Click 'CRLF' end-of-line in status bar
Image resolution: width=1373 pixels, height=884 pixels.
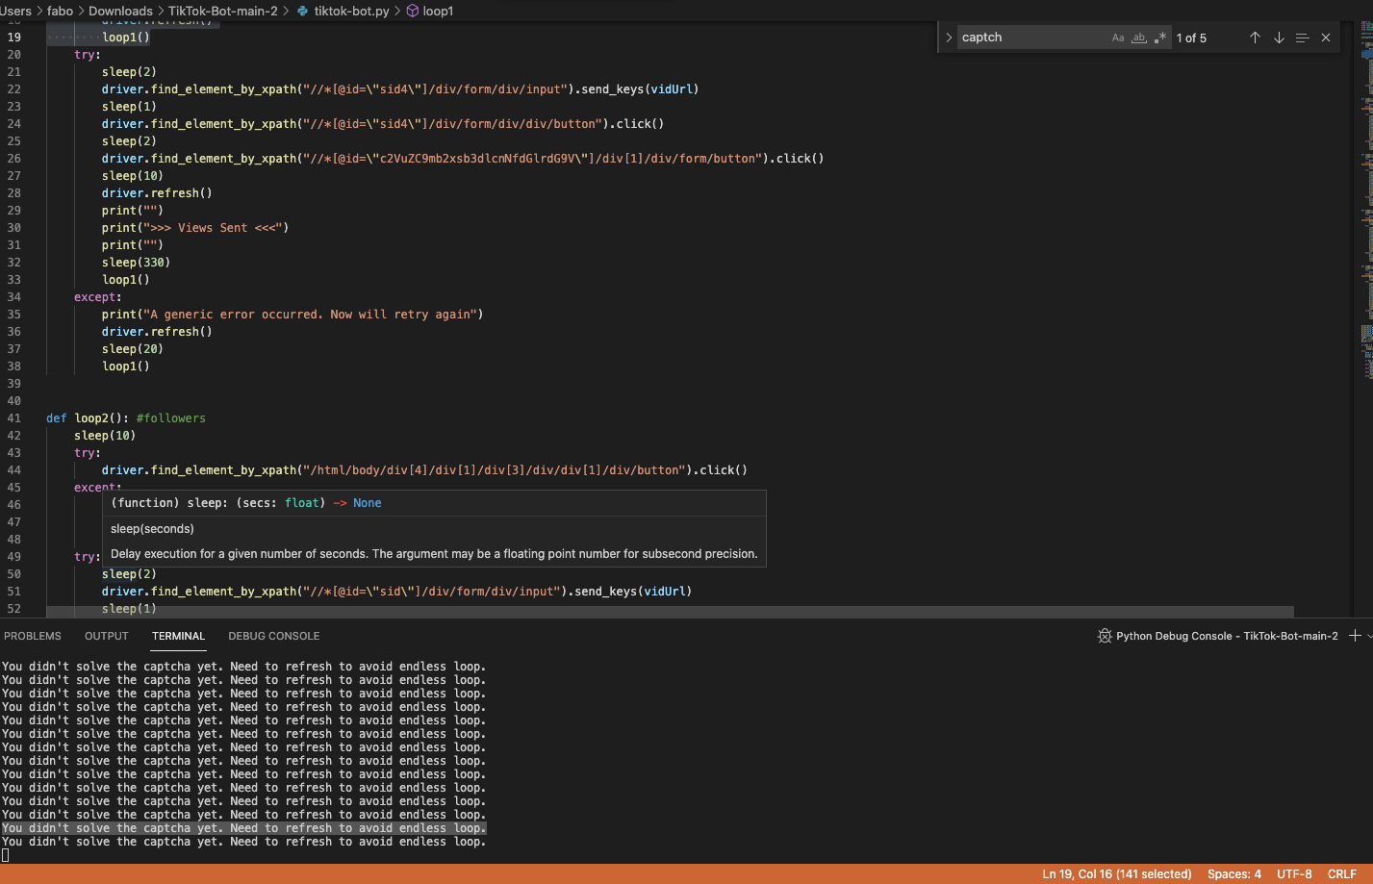(1342, 874)
